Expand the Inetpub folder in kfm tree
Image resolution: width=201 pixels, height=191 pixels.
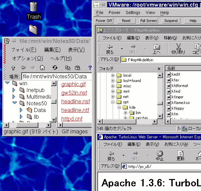click(x=14, y=90)
